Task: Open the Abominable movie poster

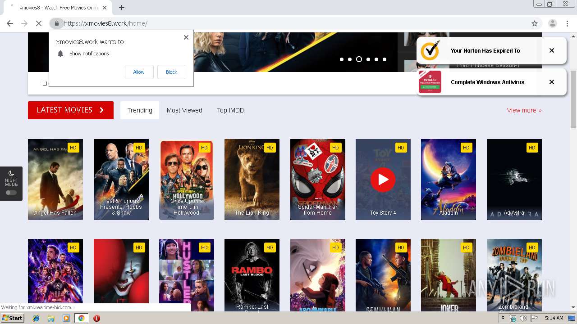Action: click(x=318, y=275)
